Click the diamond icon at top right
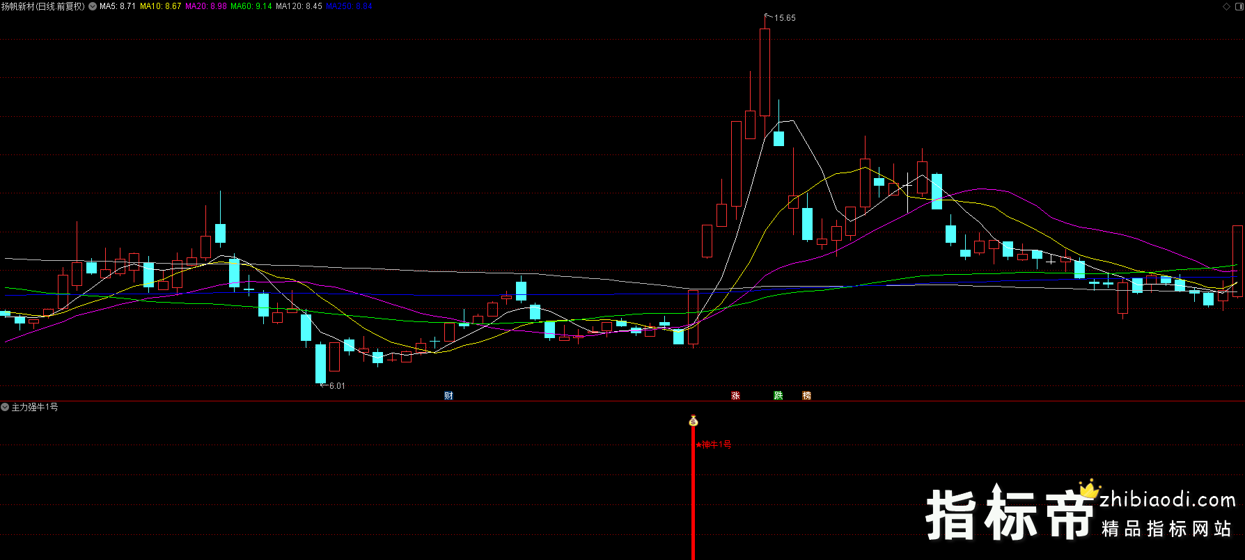 click(x=1226, y=6)
